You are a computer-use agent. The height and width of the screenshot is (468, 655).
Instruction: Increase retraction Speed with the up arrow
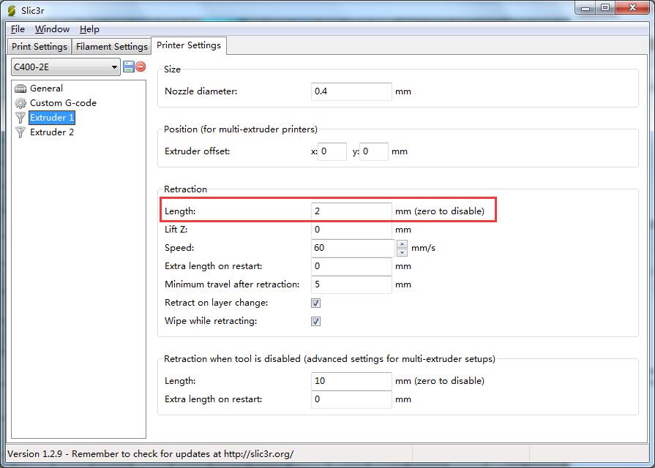pos(402,244)
